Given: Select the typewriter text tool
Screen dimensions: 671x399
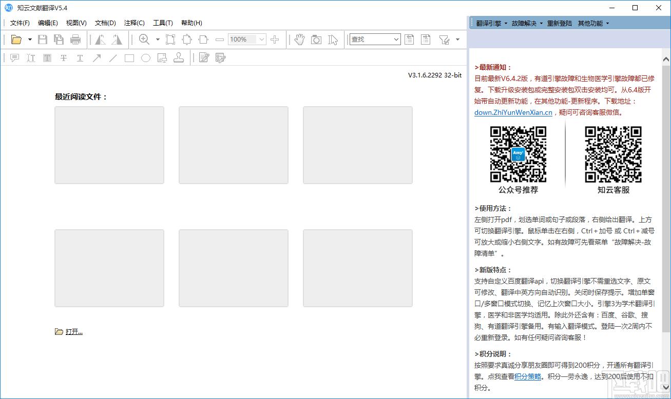Looking at the screenshot, I should [x=31, y=58].
